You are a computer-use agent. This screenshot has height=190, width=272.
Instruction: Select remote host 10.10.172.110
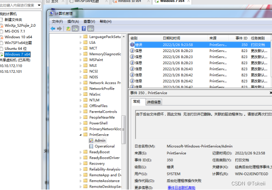click(11, 66)
